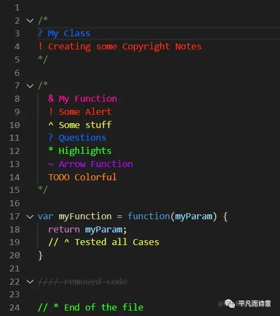
Task: Click line number 1 in the gutter
Action: [x=17, y=8]
